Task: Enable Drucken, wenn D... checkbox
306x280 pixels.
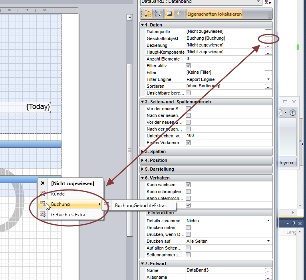Action: click(188, 234)
